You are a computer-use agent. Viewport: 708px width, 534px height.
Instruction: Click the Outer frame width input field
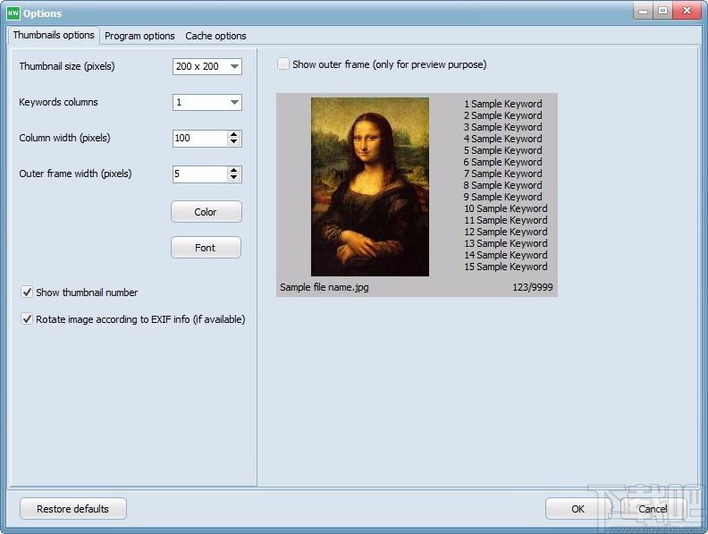point(200,174)
